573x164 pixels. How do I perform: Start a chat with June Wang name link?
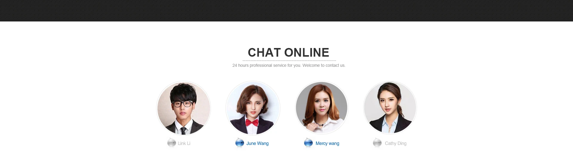pyautogui.click(x=257, y=143)
